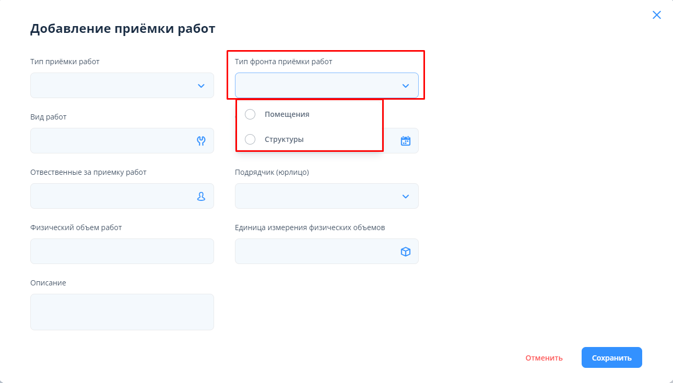Close the Добавление приёмки работ dialog

656,15
